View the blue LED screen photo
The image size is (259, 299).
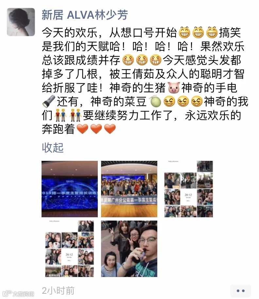coord(70,189)
